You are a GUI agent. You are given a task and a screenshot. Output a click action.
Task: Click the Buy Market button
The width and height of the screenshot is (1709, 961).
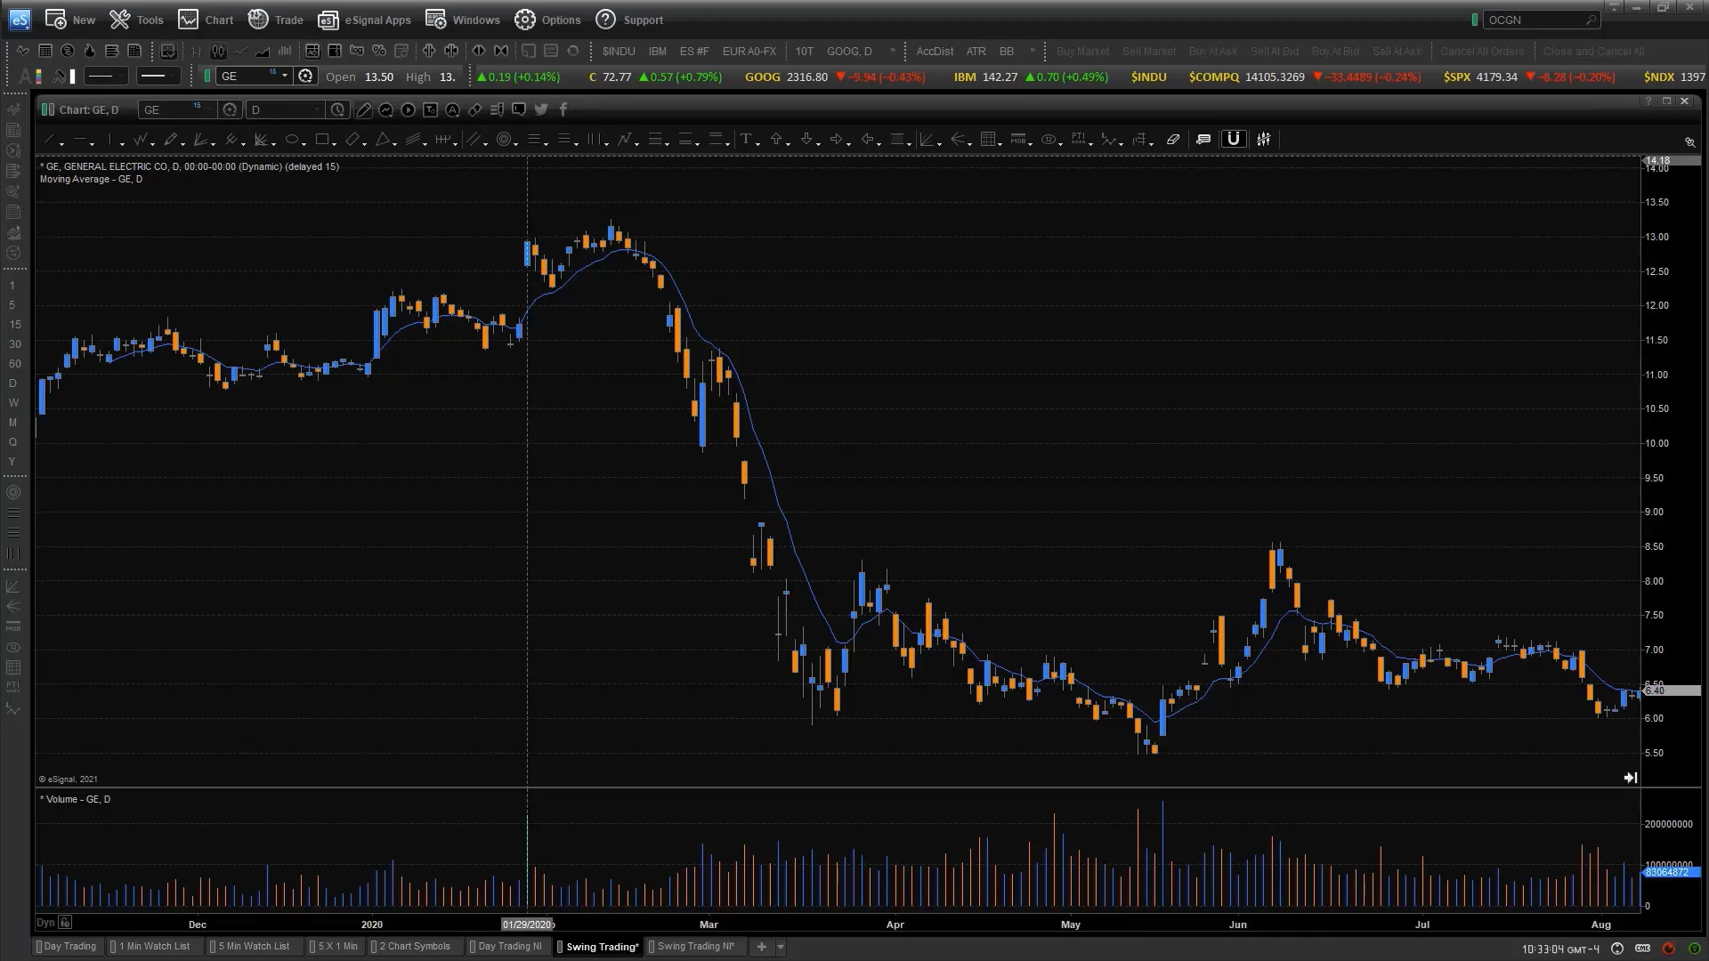click(x=1082, y=52)
